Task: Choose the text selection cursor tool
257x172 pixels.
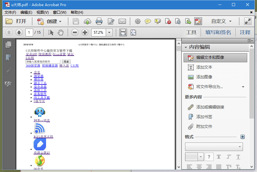Action: click(51, 33)
